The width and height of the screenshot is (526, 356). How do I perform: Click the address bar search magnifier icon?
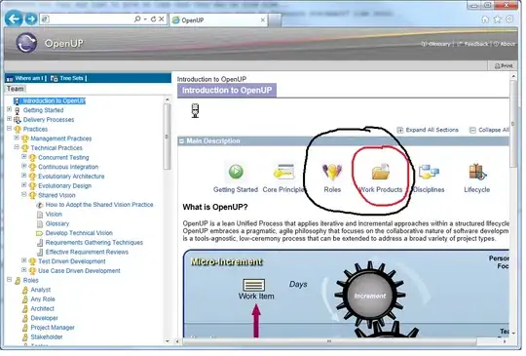pyautogui.click(x=137, y=20)
